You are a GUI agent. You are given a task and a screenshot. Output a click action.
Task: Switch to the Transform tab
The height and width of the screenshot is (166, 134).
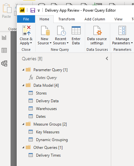point(67,19)
